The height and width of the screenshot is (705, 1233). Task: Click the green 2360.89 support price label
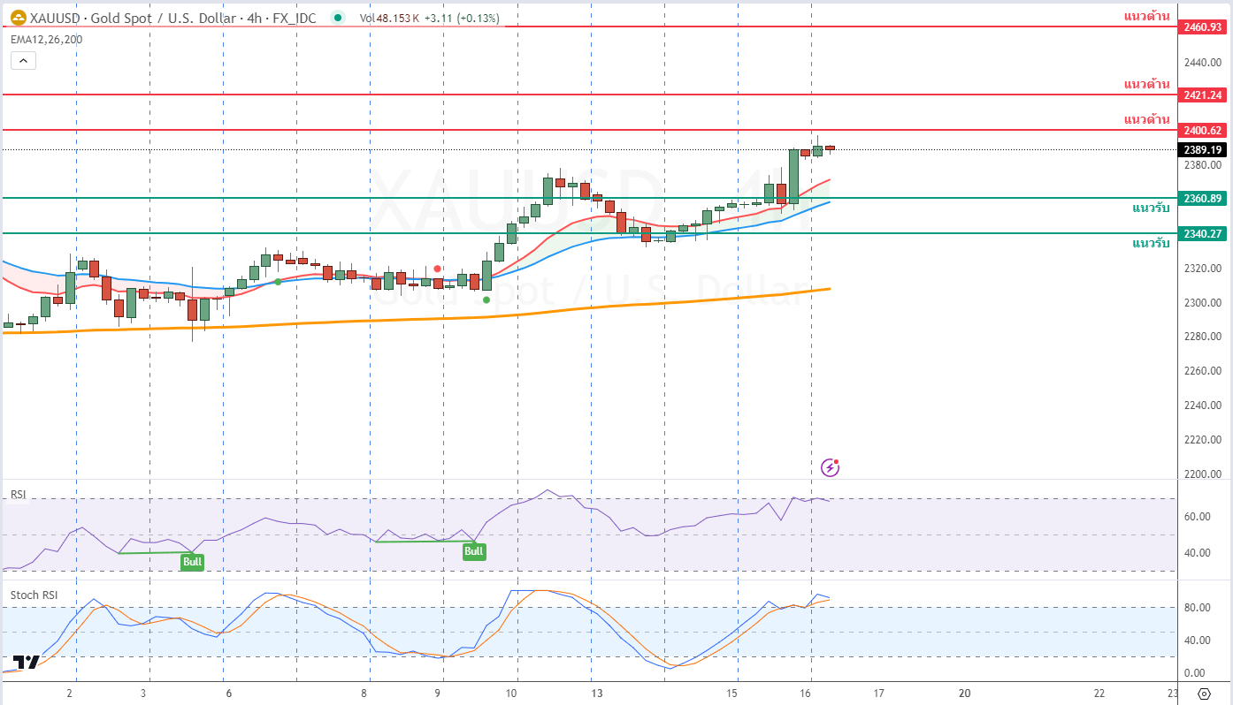coord(1203,199)
